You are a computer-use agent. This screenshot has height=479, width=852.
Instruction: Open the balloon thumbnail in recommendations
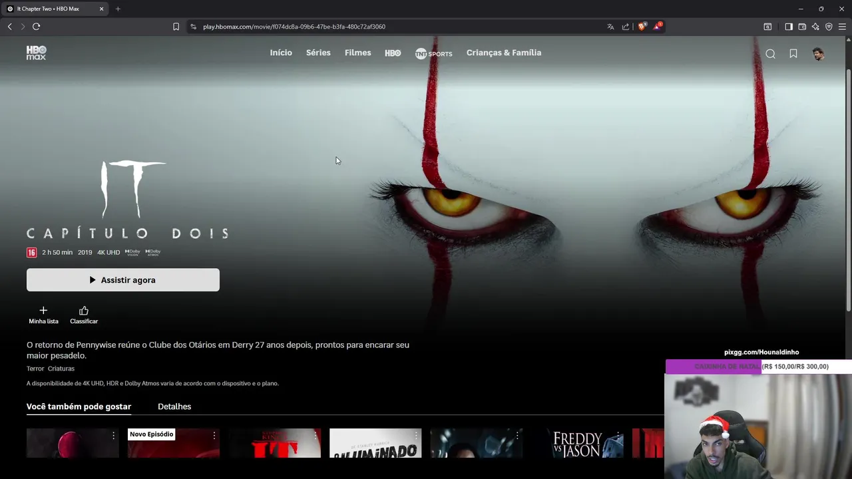coord(73,443)
